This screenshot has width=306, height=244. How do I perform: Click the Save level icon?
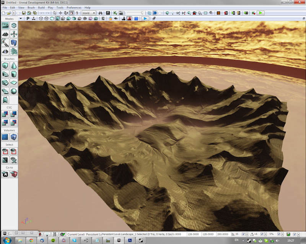(x=24, y=13)
